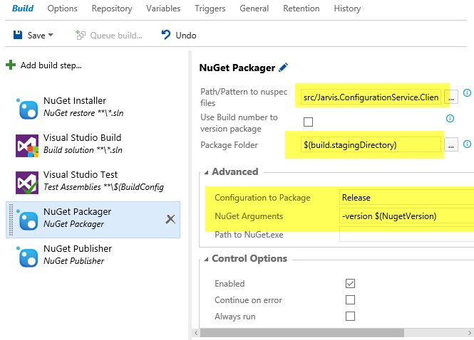Select the NuGet Packager step icon
This screenshot has width=474, height=340.
(27, 220)
